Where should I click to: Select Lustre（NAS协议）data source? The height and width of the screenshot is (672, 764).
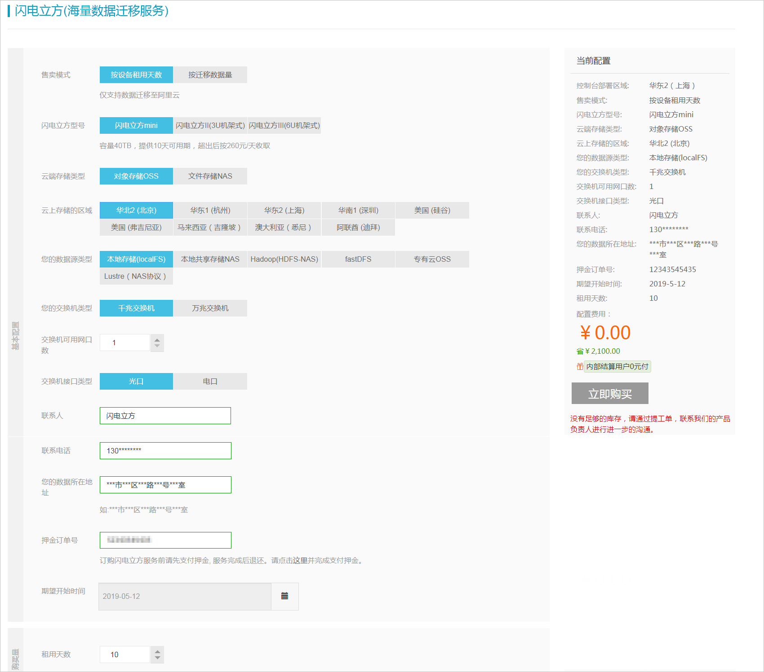click(x=136, y=277)
